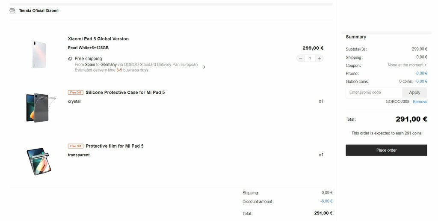438x221 pixels.
Task: Open Xiaomi Pad 5 product thumbnail
Action: click(39, 54)
